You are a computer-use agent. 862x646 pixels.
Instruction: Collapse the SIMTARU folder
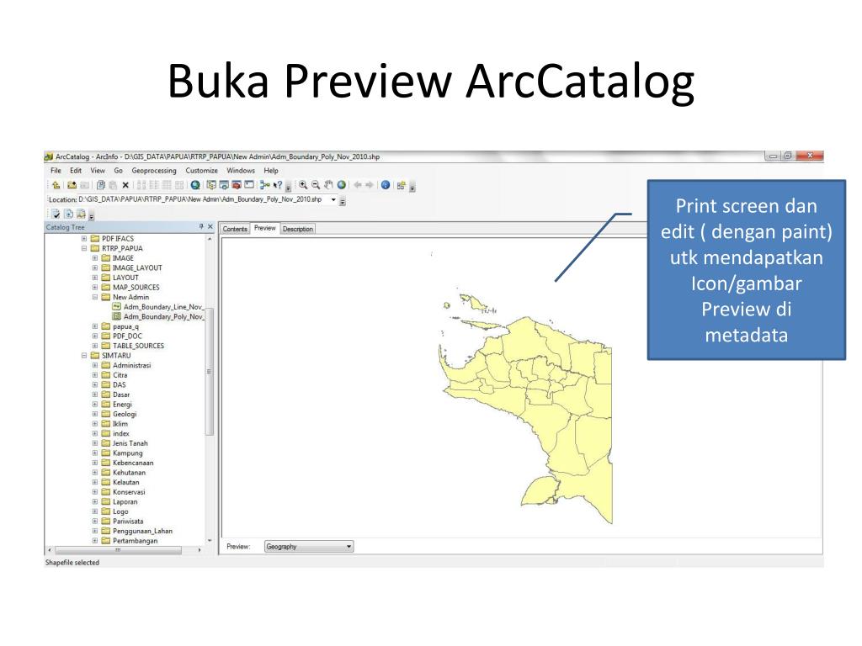84,356
